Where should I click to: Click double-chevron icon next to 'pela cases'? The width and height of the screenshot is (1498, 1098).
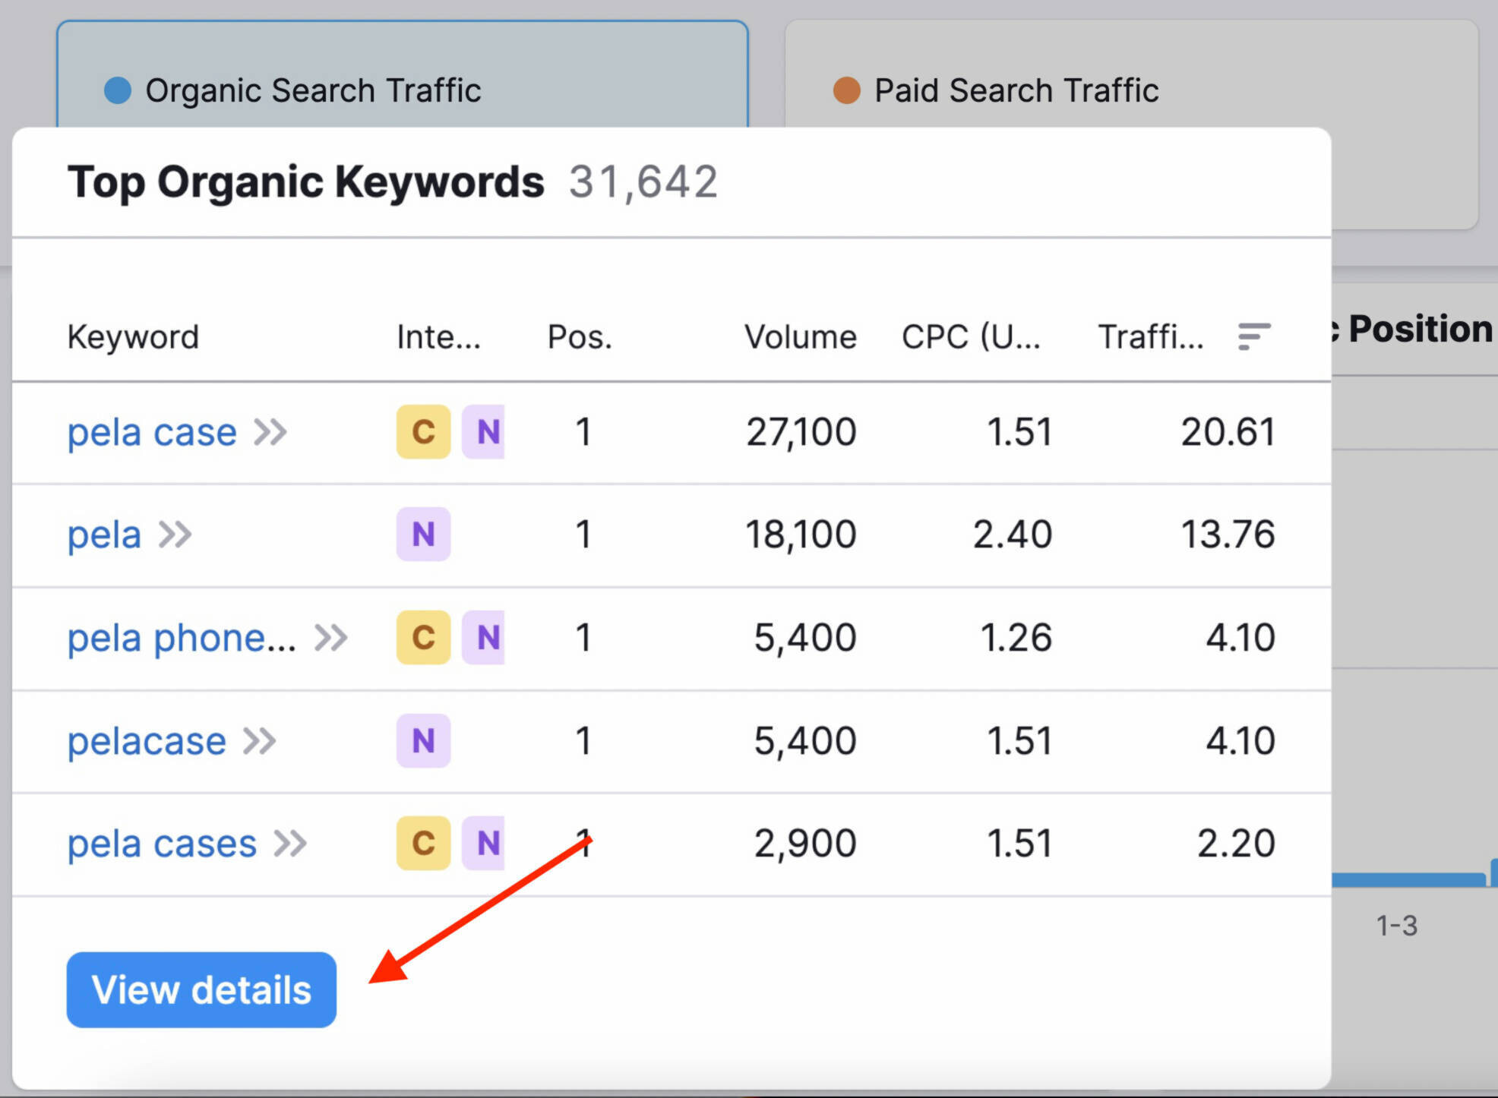[290, 844]
